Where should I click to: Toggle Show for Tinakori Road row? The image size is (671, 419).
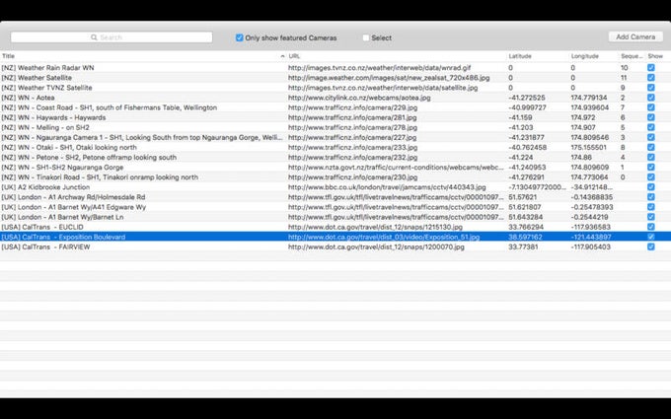point(651,177)
